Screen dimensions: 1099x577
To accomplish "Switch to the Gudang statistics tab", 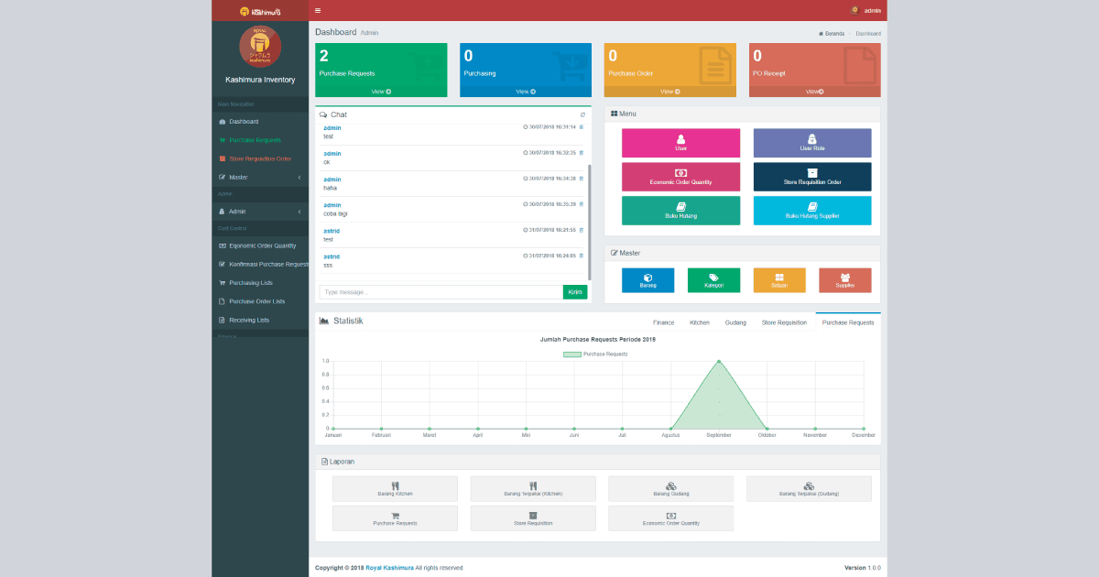I will coord(735,322).
